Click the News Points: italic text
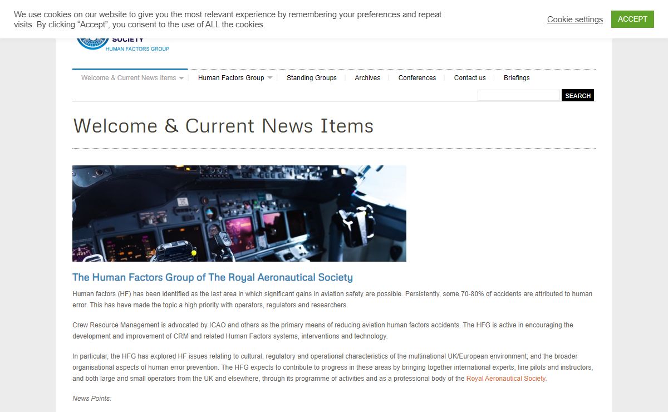The height and width of the screenshot is (412, 668). coord(92,399)
